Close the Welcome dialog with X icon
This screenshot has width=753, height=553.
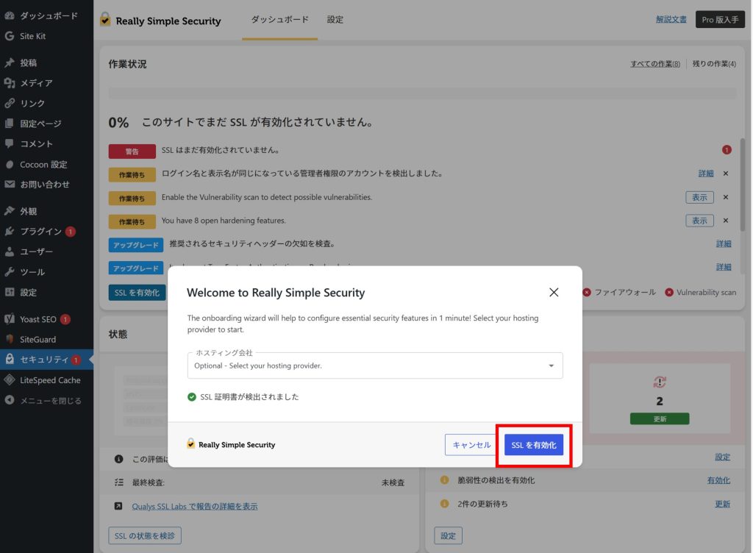pos(554,293)
